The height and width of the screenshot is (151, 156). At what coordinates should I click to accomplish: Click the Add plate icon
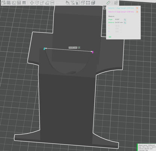[9, 3]
